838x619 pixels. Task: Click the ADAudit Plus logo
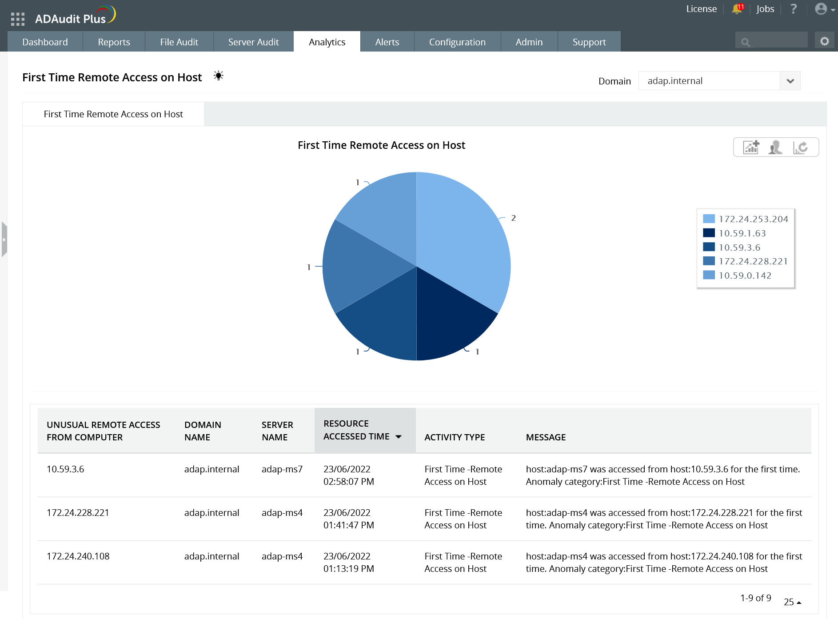click(x=75, y=16)
